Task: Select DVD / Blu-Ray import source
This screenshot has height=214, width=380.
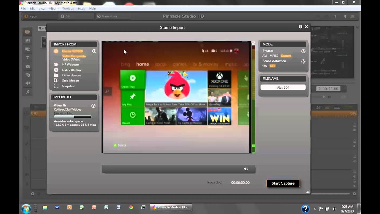Action: click(x=72, y=70)
